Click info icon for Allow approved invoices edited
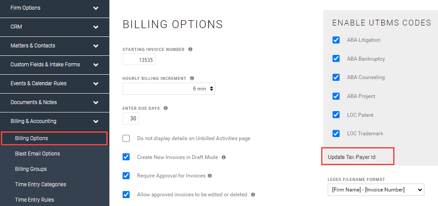The width and height of the screenshot is (438, 206). click(x=253, y=195)
